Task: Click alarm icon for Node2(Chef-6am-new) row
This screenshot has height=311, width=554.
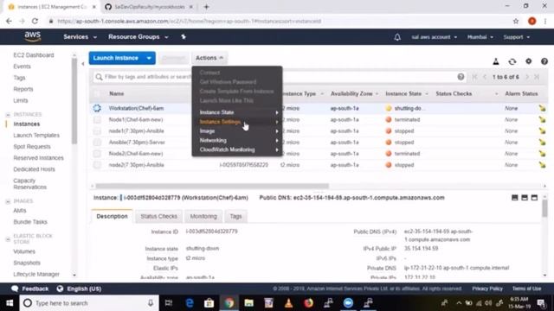Action: tap(542, 154)
